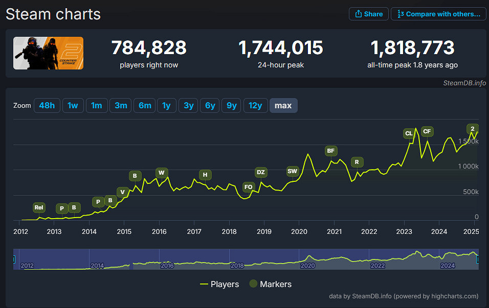Viewport: 489px width, 308px height.
Task: Click the DZ marker near 2019
Action: (261, 172)
